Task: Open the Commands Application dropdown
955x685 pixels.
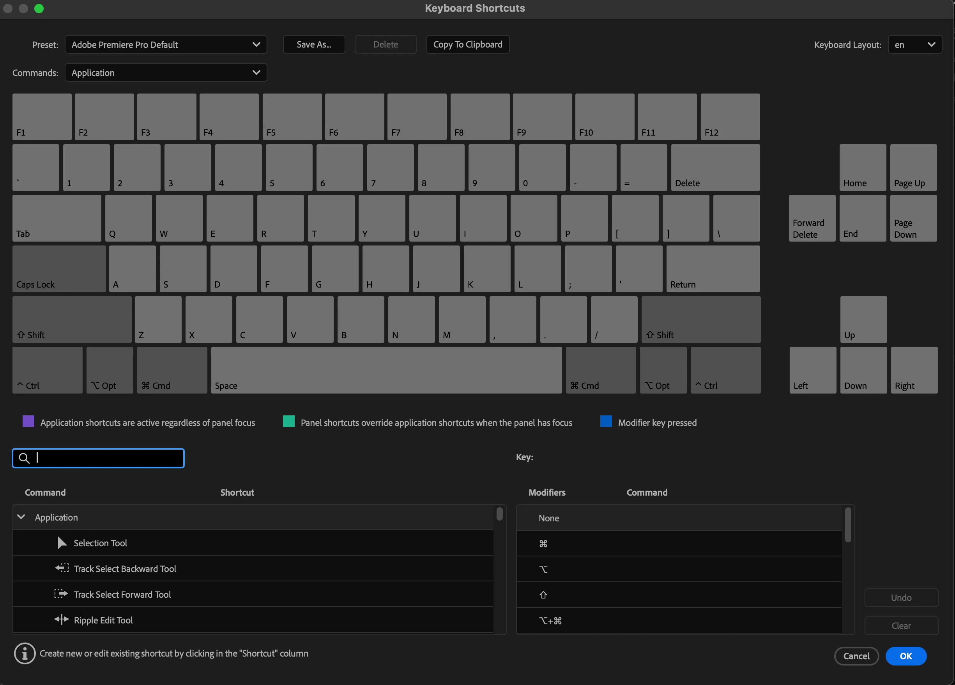Action: click(x=166, y=73)
